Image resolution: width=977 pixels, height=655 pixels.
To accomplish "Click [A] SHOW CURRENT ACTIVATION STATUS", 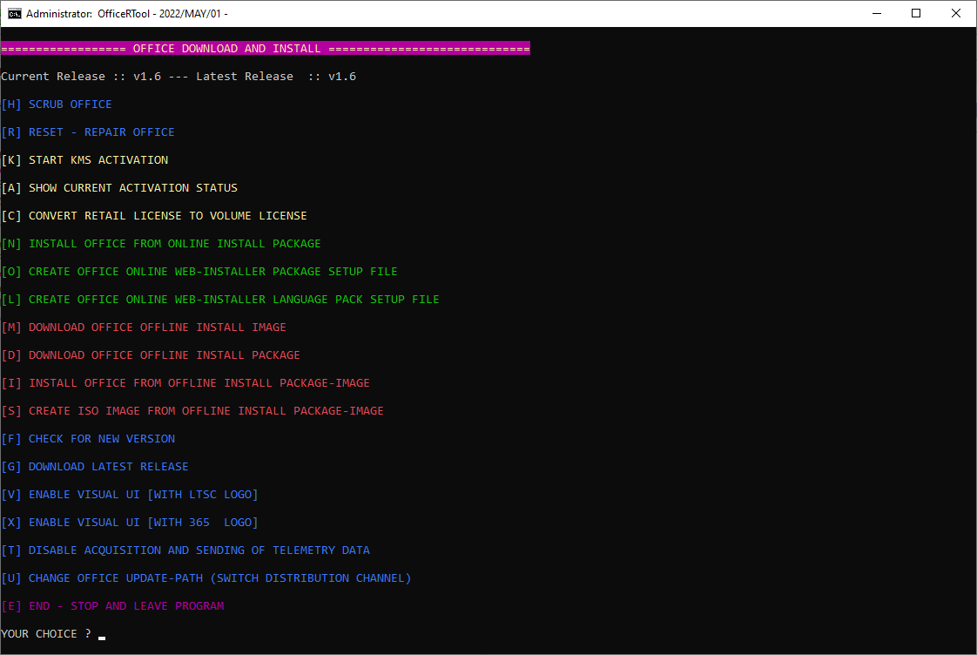I will click(x=119, y=188).
